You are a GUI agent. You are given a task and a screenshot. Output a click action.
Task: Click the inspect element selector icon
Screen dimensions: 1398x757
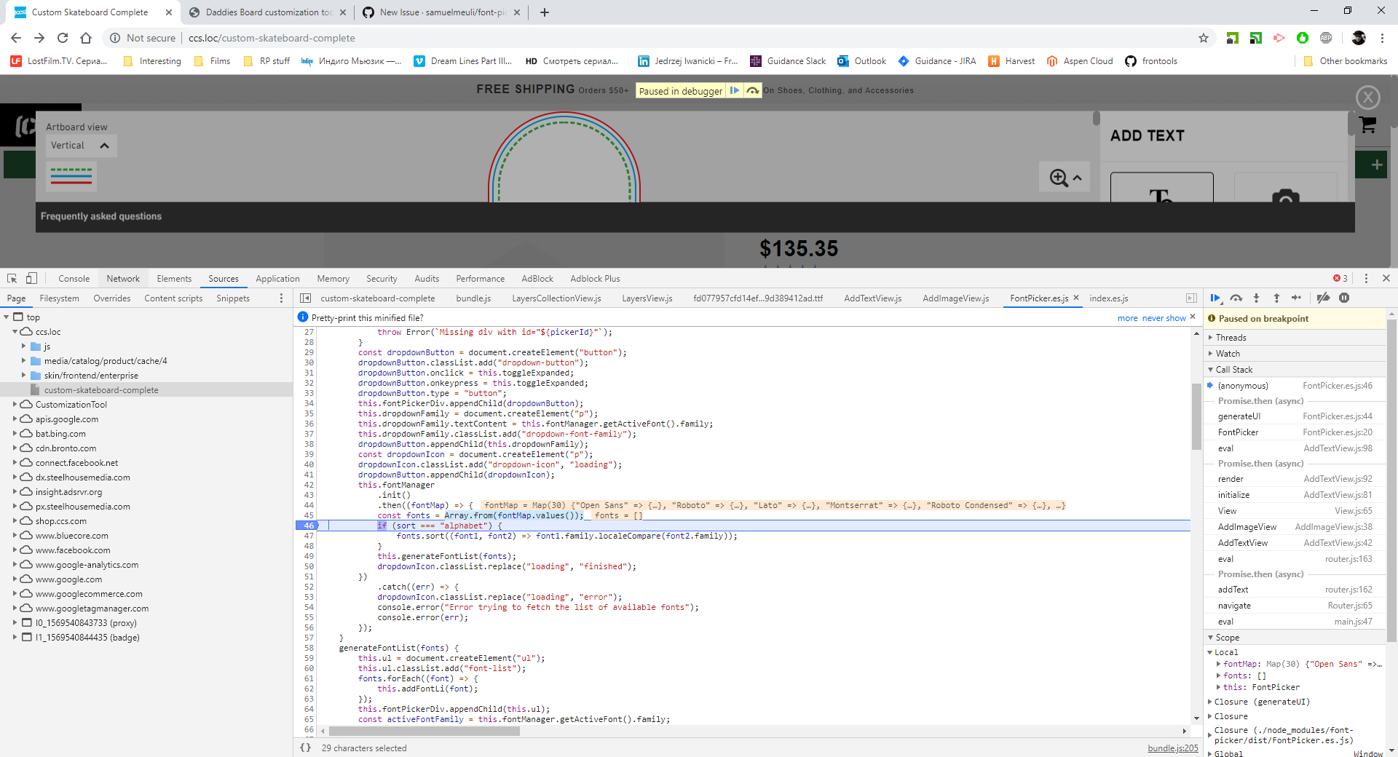pos(12,278)
